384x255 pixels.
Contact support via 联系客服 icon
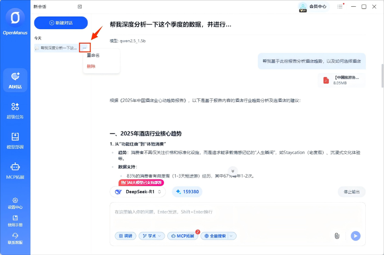point(16,238)
